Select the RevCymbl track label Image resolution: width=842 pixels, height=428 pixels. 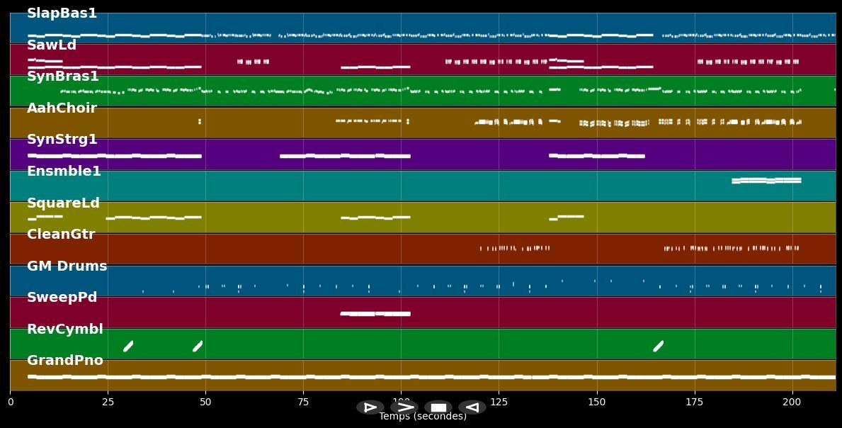(x=65, y=330)
